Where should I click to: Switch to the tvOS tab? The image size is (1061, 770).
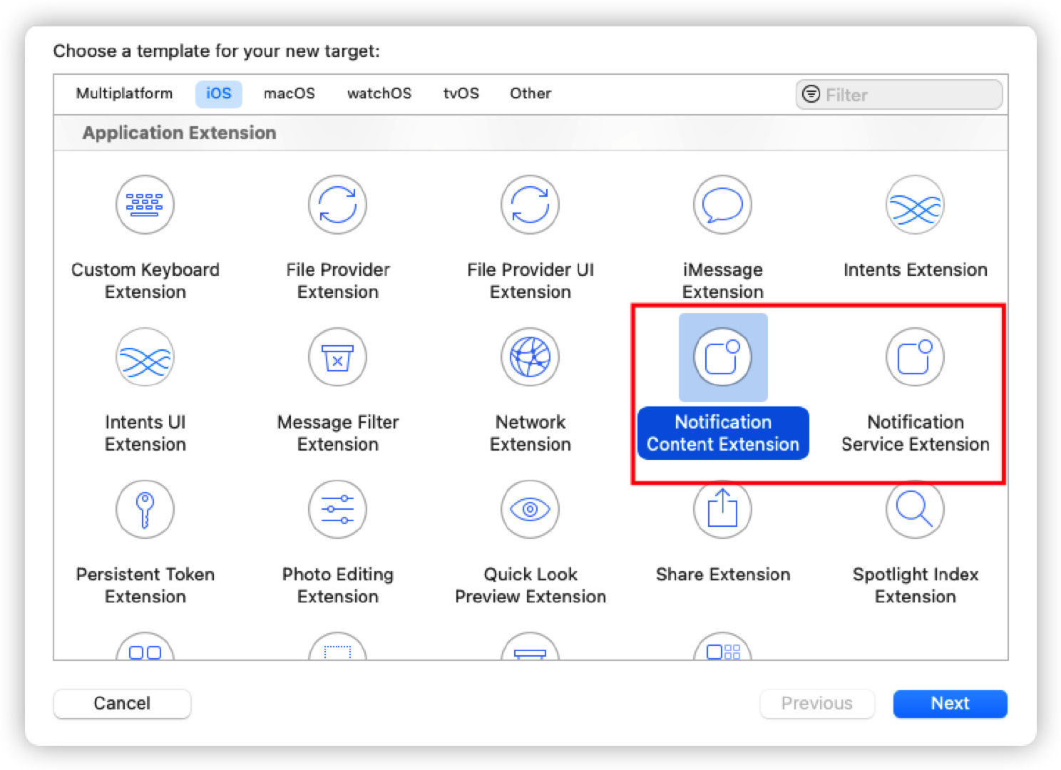pyautogui.click(x=461, y=93)
